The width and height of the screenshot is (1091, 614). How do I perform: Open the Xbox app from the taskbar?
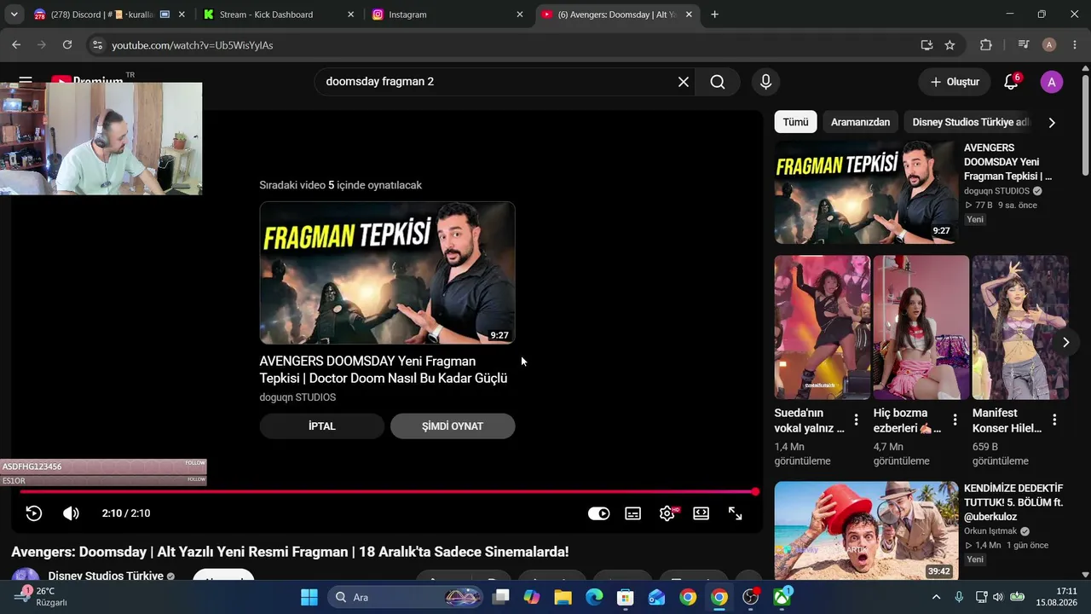(x=782, y=597)
